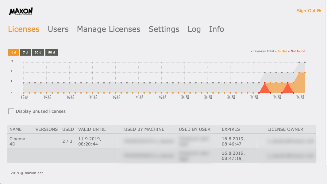Open the Log tab

pos(194,29)
